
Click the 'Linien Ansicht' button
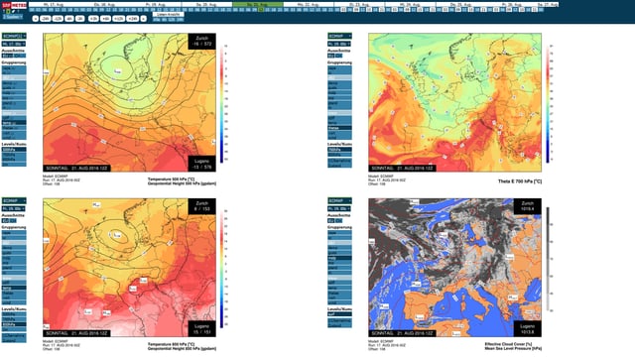168,14
